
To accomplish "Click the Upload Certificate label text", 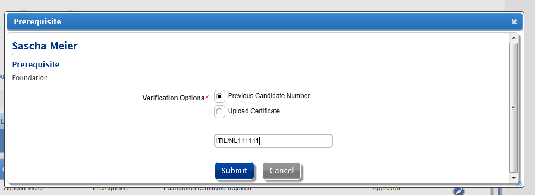I will point(254,111).
